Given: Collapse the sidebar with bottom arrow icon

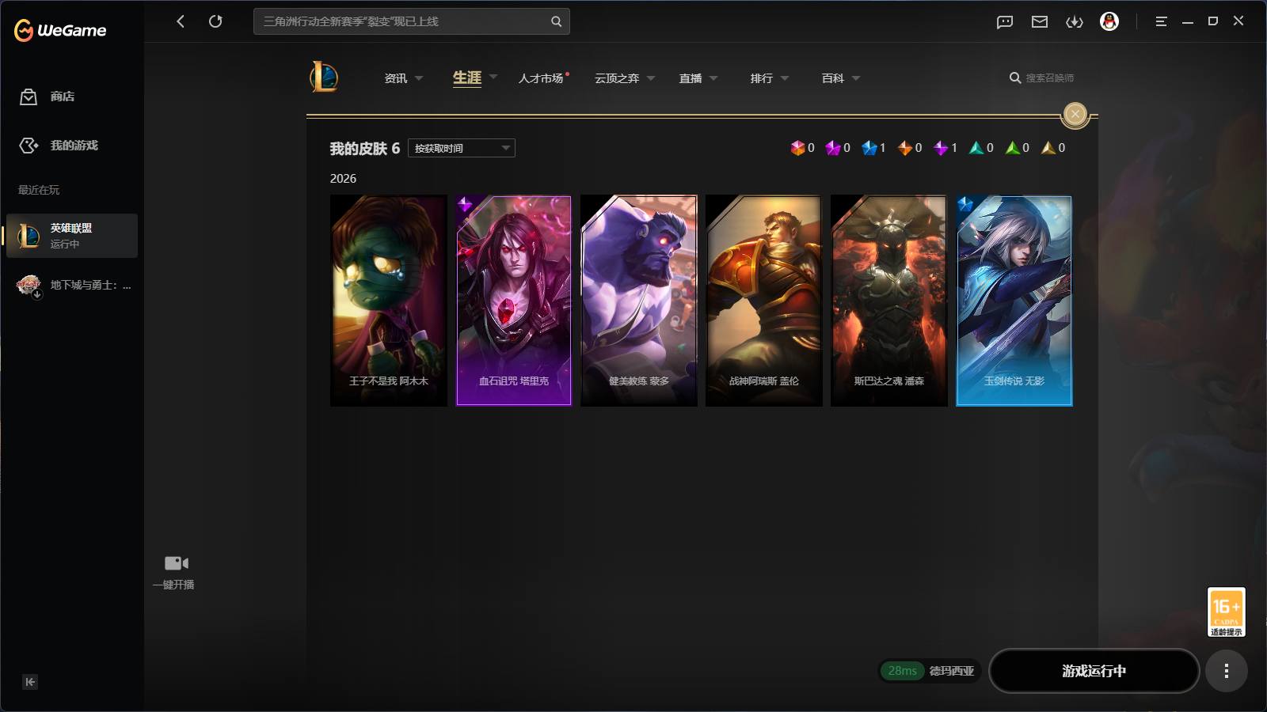Looking at the screenshot, I should pos(30,682).
